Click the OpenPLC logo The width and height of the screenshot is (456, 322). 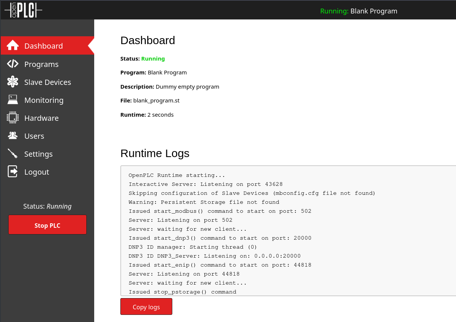(23, 10)
